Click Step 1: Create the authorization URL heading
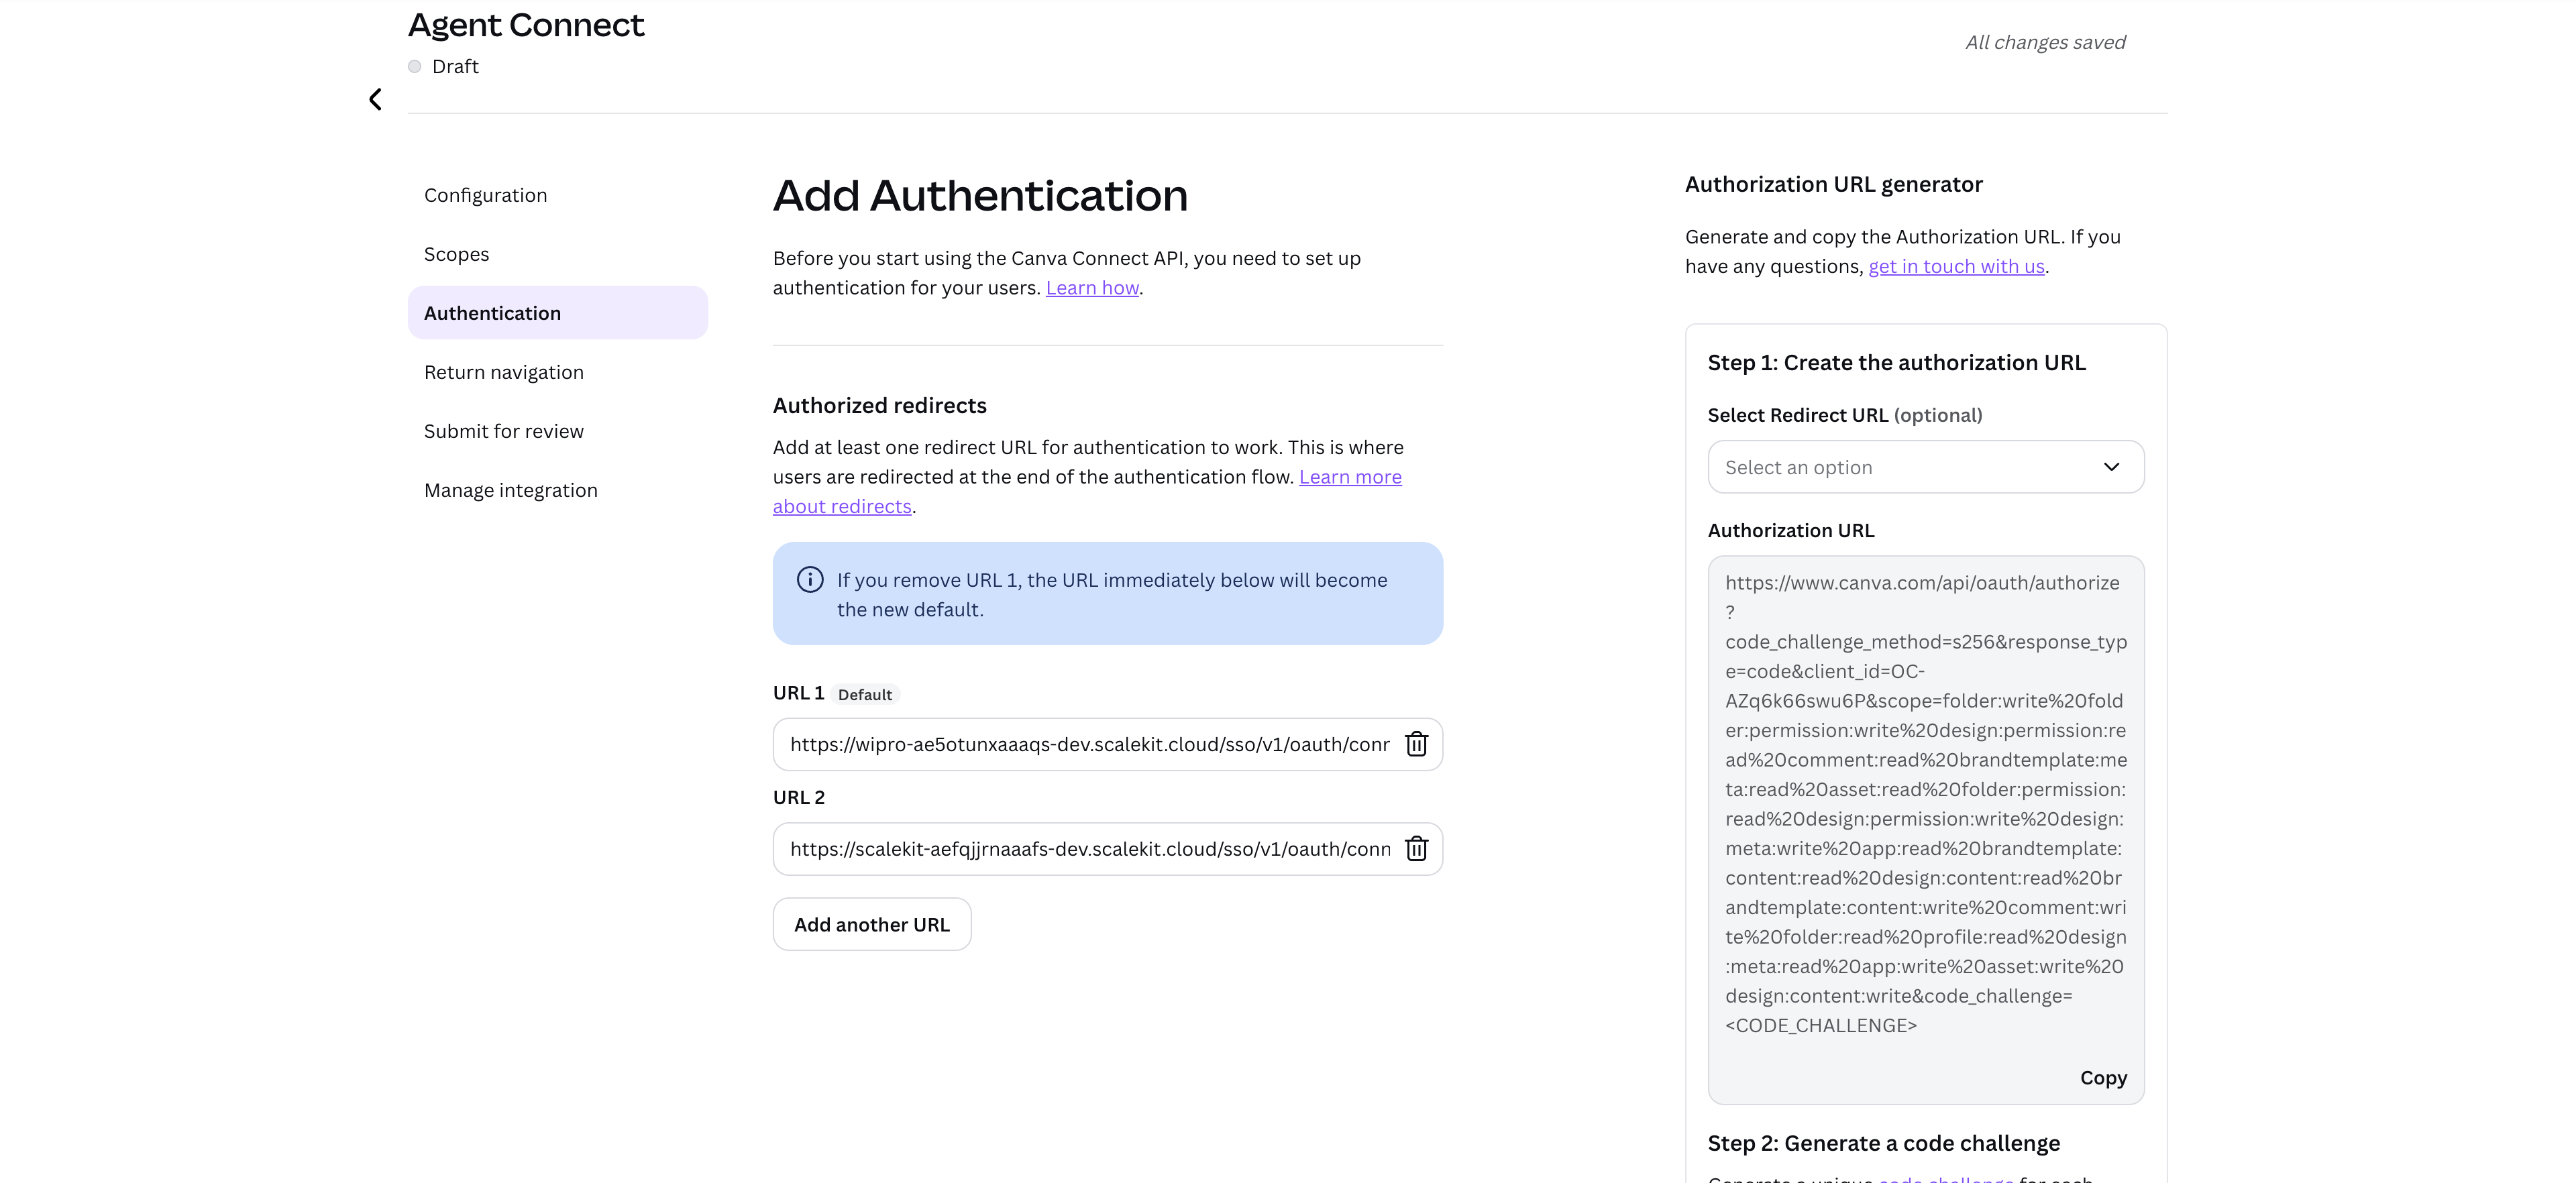The width and height of the screenshot is (2576, 1183). tap(1896, 363)
